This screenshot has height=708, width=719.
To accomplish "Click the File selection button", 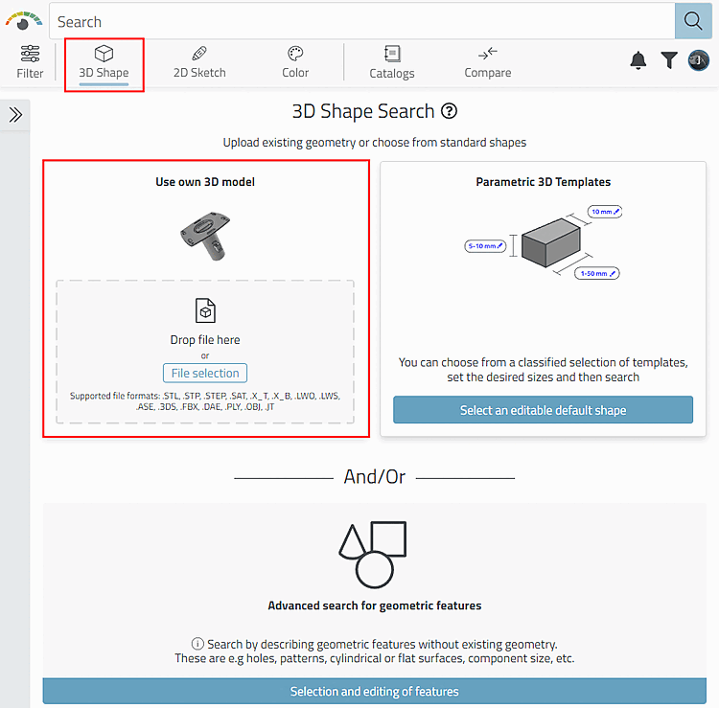I will coord(205,373).
